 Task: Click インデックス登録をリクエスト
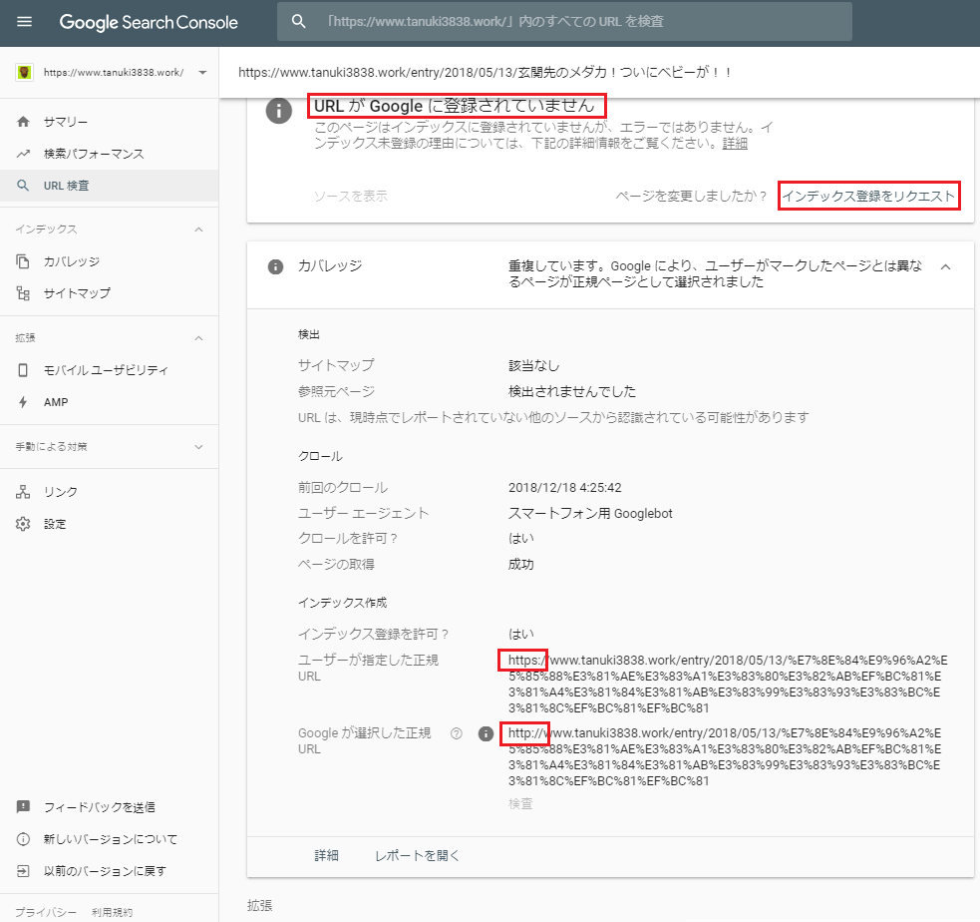click(x=868, y=196)
